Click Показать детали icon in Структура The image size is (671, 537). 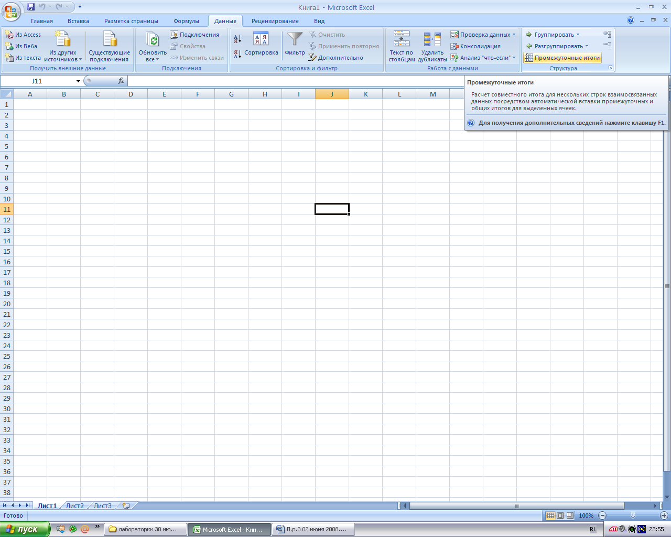(x=607, y=34)
